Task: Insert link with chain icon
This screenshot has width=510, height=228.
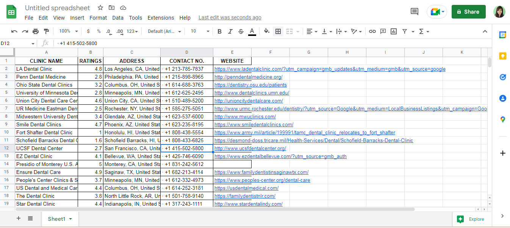Action: coord(372,31)
